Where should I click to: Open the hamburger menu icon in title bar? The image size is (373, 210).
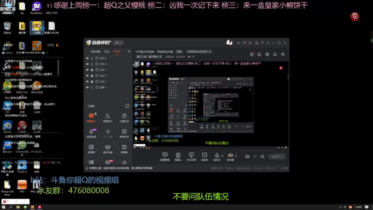coord(268,43)
